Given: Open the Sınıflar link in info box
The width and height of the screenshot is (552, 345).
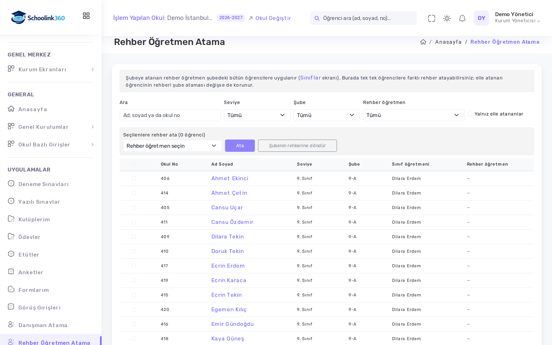Looking at the screenshot, I should click(310, 78).
